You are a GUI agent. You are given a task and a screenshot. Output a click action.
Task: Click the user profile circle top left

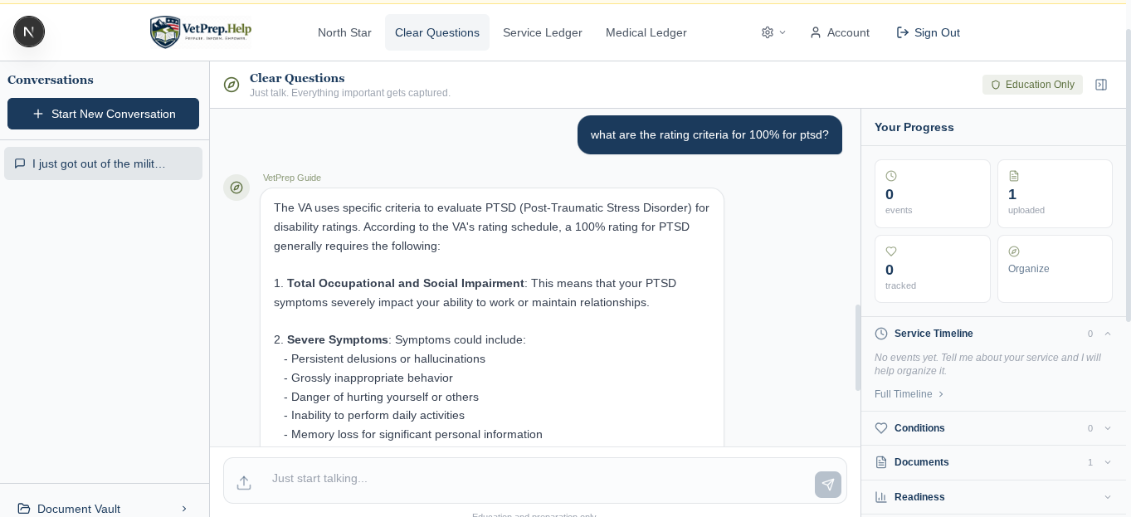tap(29, 32)
